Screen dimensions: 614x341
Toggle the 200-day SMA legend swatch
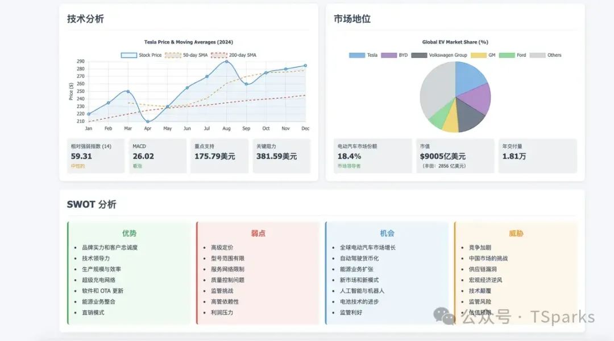[219, 55]
